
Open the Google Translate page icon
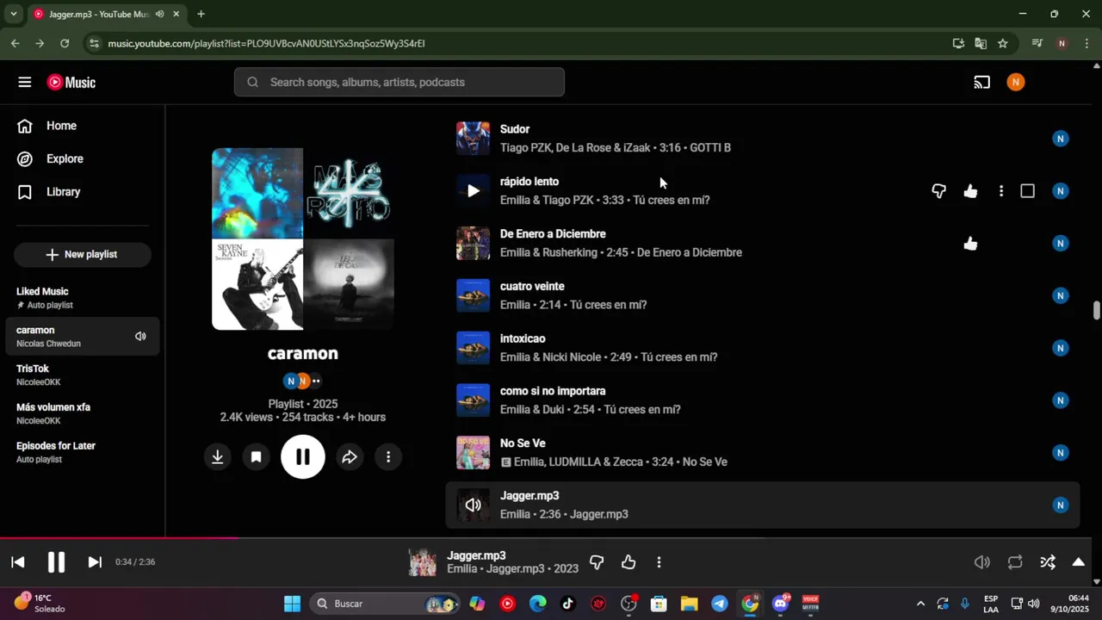pos(981,43)
